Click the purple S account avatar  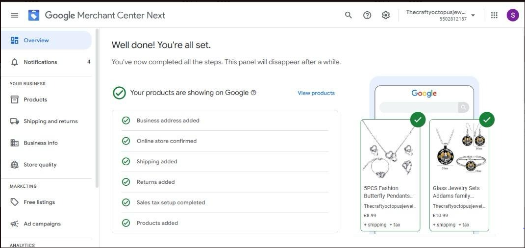coord(512,15)
